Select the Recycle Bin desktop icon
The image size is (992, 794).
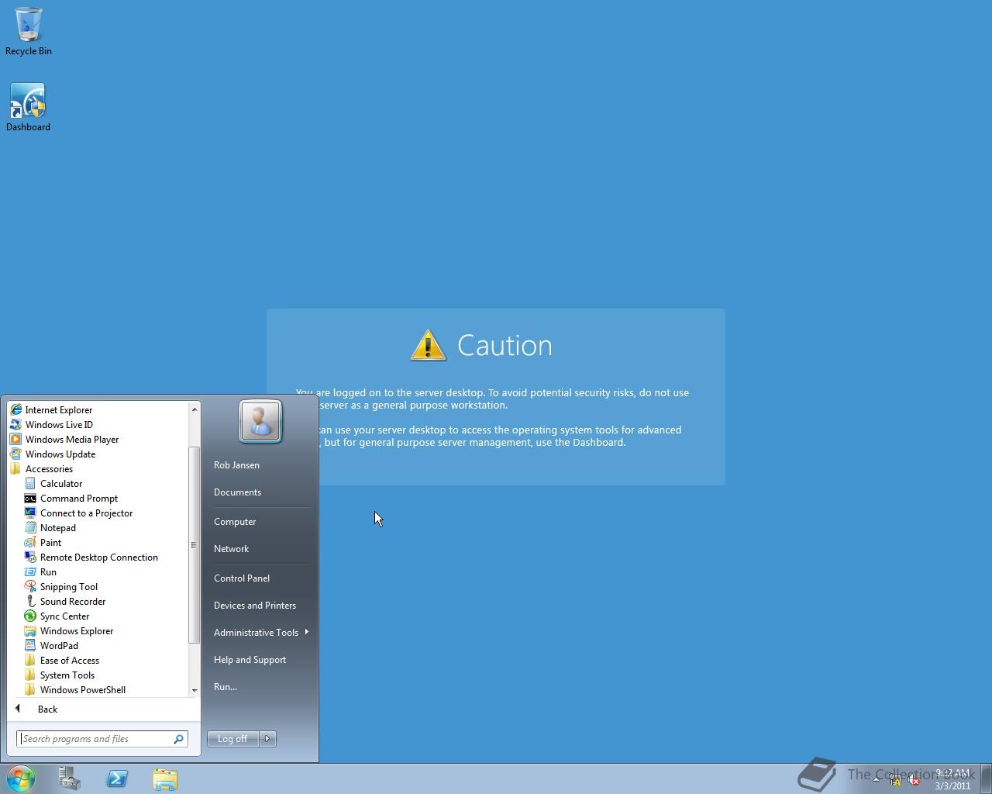click(29, 32)
